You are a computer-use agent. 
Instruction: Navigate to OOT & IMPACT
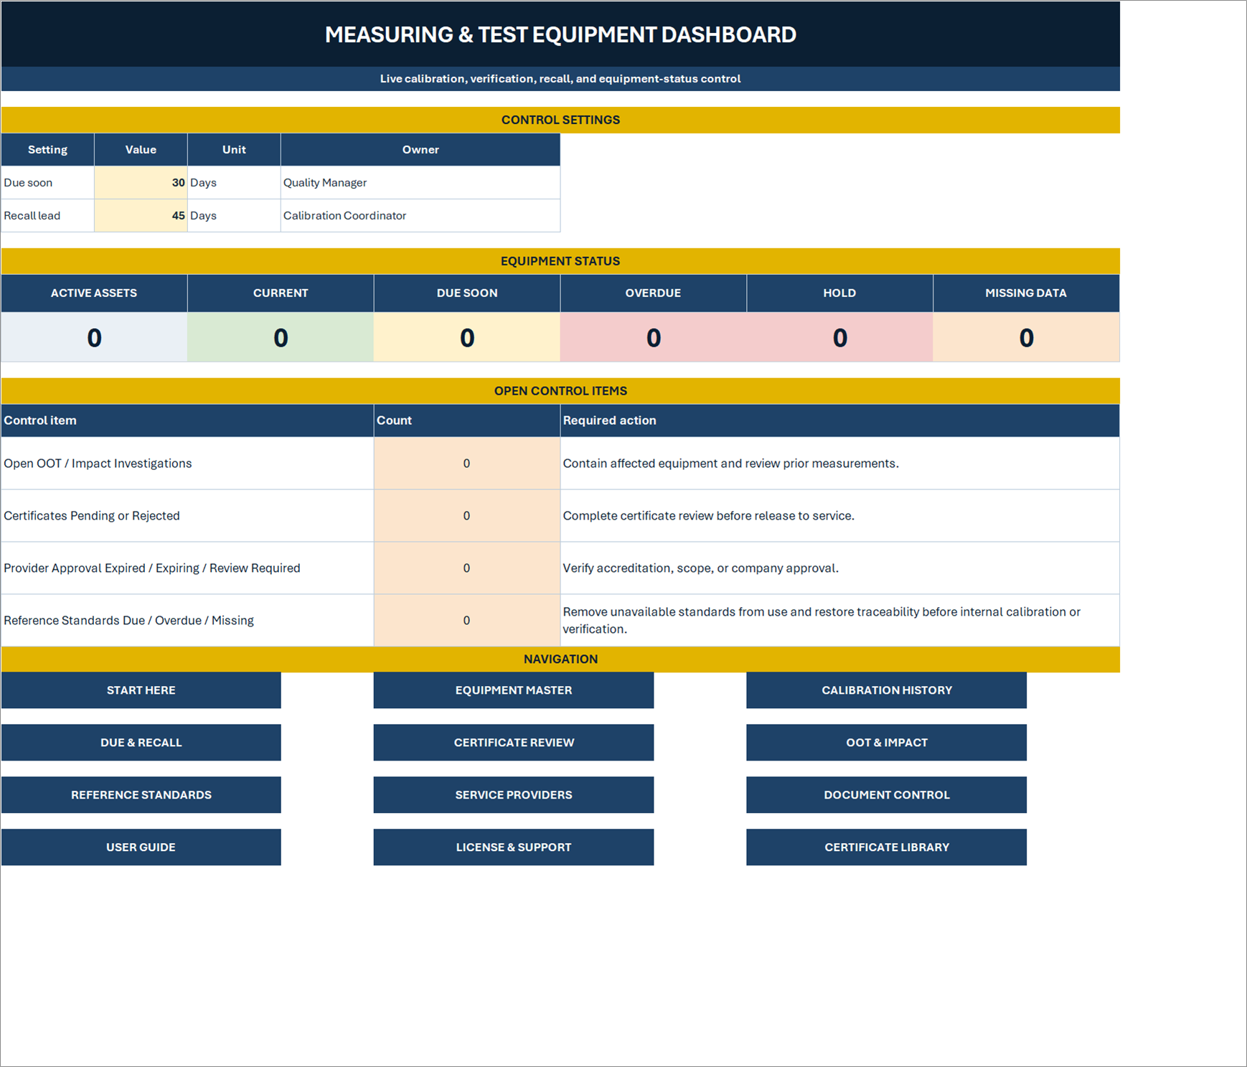pyautogui.click(x=886, y=743)
